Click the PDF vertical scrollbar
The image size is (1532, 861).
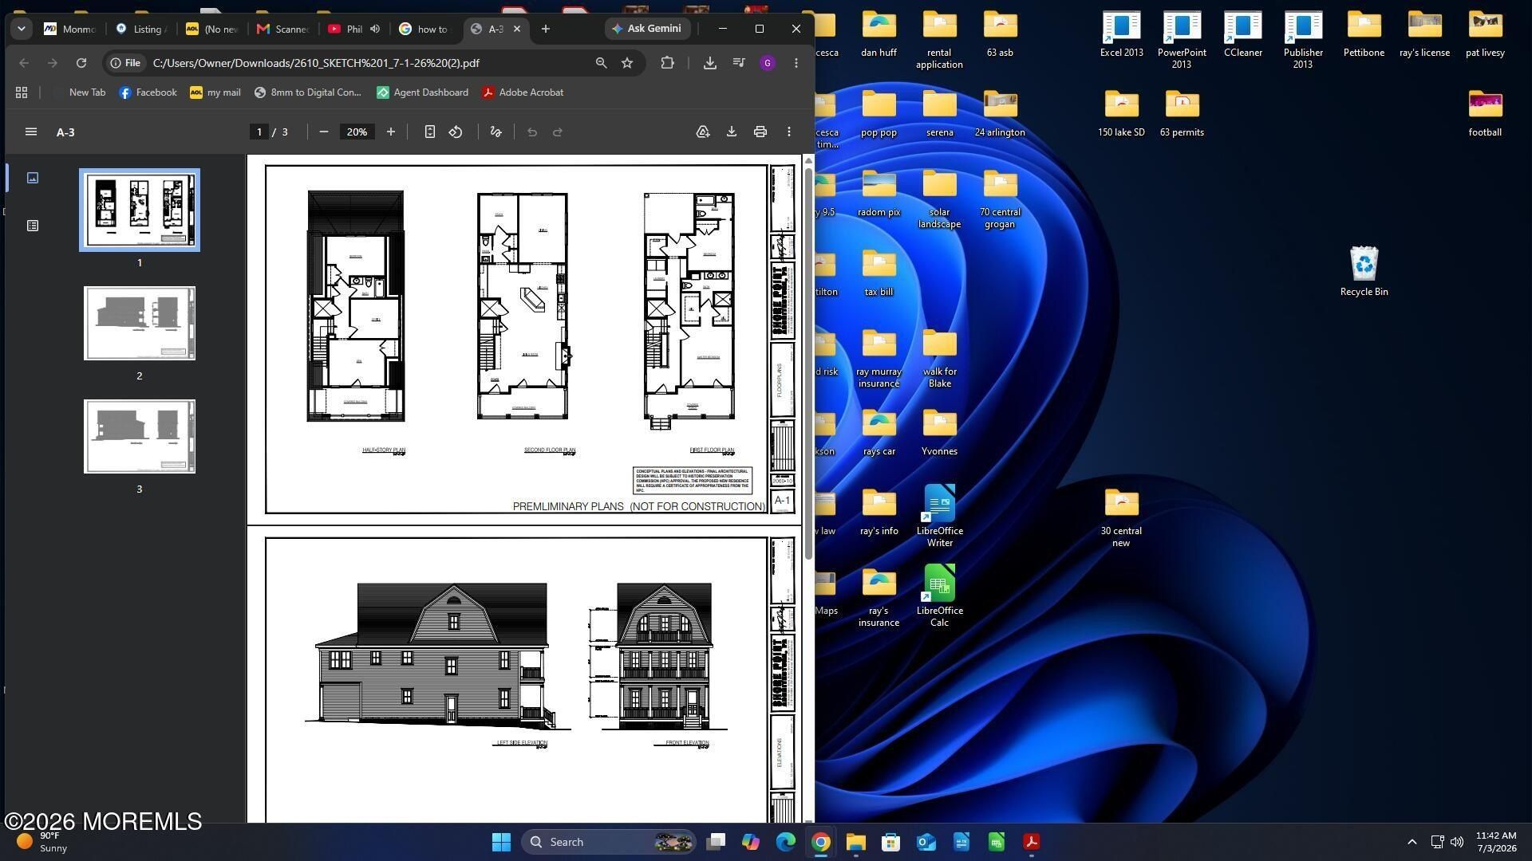[808, 363]
